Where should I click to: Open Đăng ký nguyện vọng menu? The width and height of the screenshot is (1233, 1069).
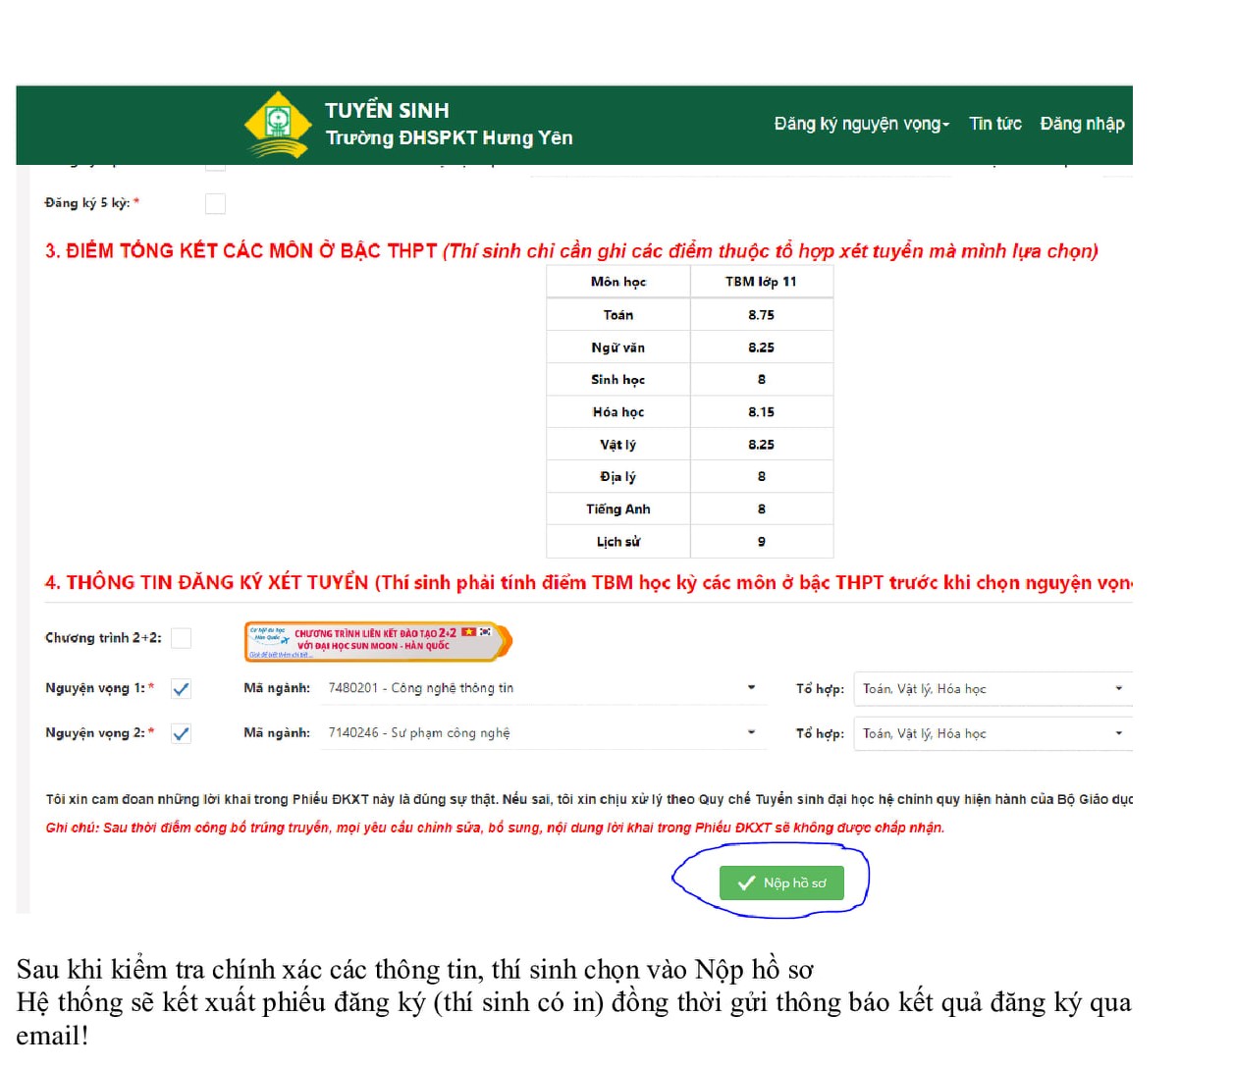click(x=861, y=124)
